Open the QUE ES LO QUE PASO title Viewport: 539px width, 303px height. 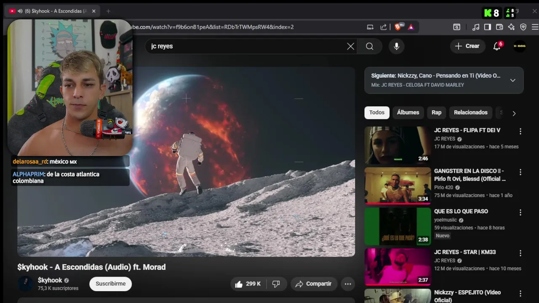coord(461,211)
